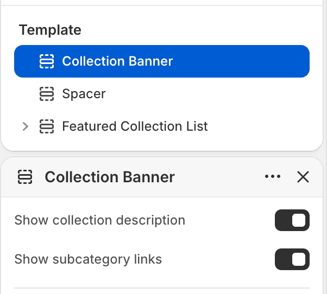Disable the Show subcategory links switch
Image resolution: width=327 pixels, height=294 pixels.
click(x=292, y=259)
